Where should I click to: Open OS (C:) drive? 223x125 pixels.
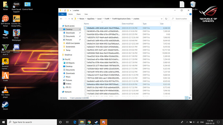[x=69, y=87]
